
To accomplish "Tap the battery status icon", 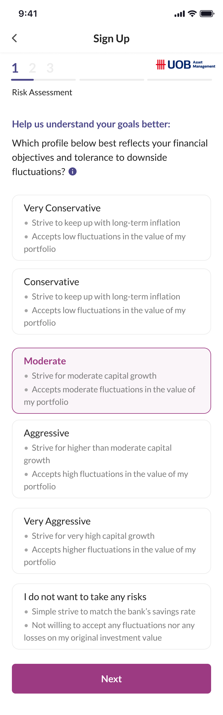I will tap(207, 14).
